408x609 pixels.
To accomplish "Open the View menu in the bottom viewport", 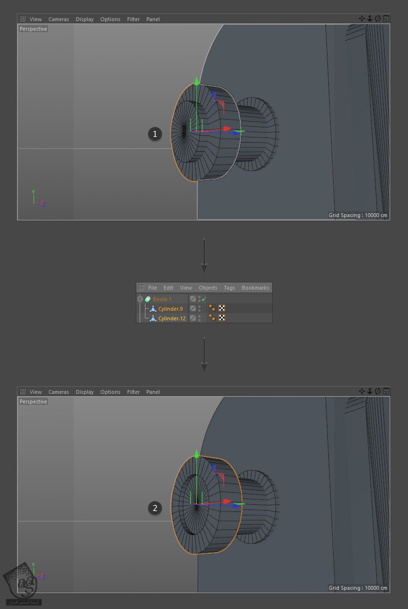I will tap(36, 392).
